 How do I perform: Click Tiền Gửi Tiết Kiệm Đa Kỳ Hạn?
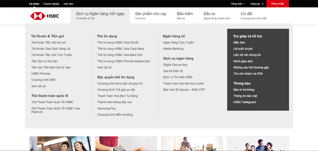tap(51, 68)
